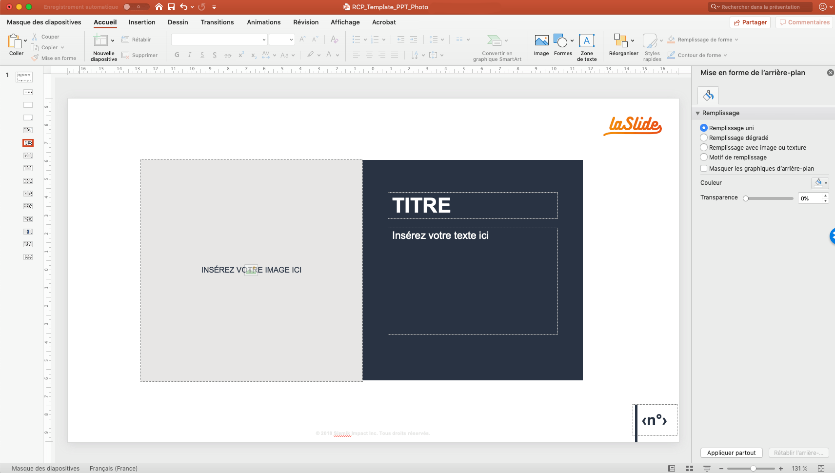Check Masquer les graphiques d'arrière-plan
The height and width of the screenshot is (473, 835).
704,168
